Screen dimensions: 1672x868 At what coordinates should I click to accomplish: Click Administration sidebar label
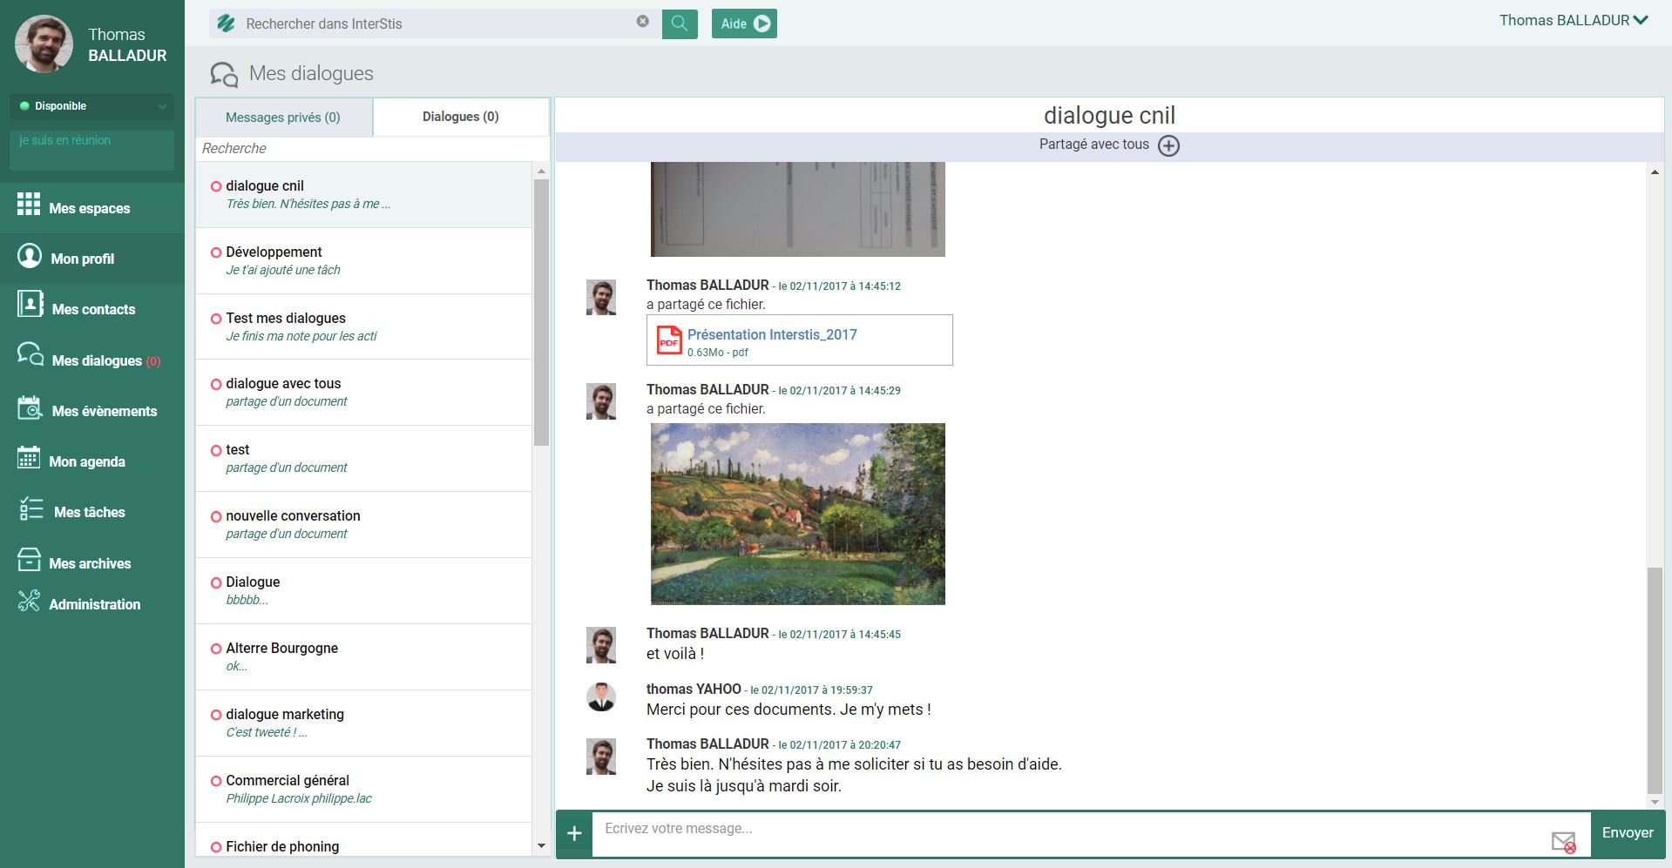click(x=95, y=604)
